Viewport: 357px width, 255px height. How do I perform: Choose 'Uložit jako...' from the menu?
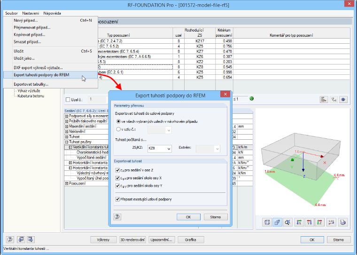pyautogui.click(x=51, y=58)
